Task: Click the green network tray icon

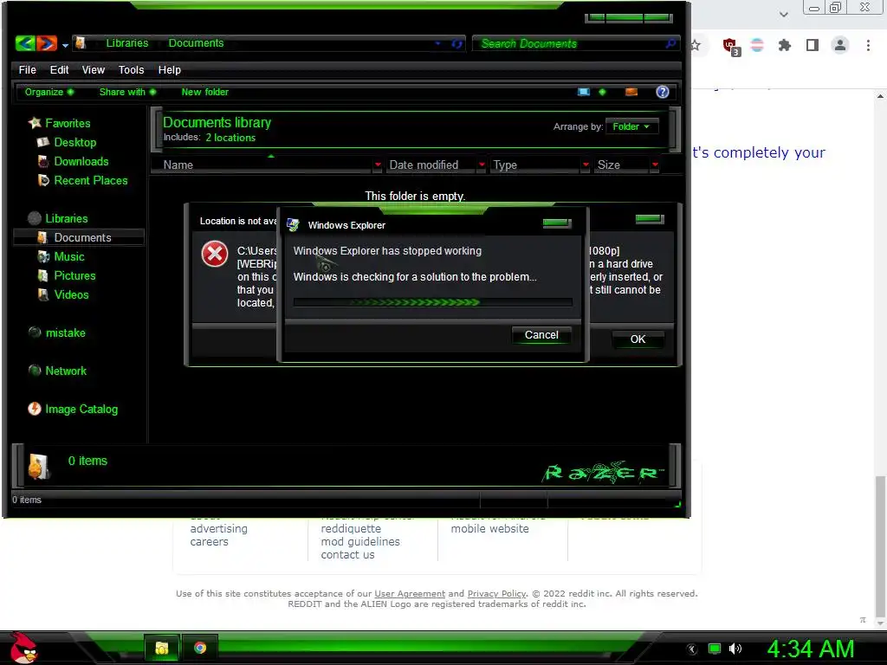Action: (715, 649)
